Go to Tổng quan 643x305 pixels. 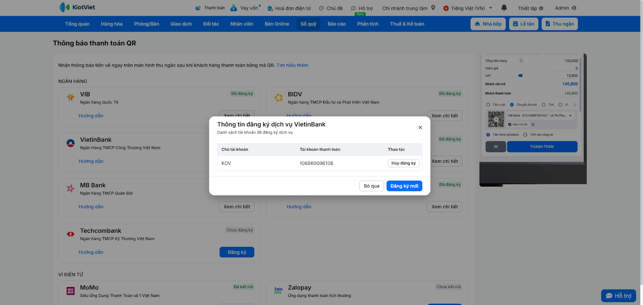pos(77,24)
